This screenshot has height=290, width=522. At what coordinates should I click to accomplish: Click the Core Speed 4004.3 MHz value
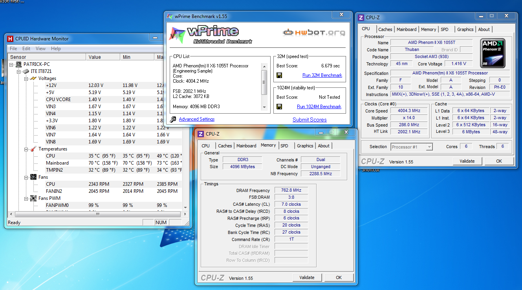409,111
